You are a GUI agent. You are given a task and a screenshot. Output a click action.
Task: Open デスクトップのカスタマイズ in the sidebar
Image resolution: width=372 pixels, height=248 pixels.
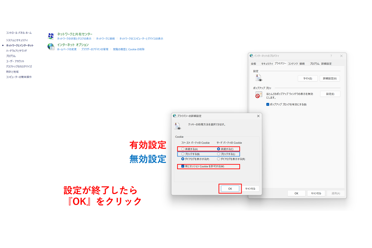[x=19, y=66]
